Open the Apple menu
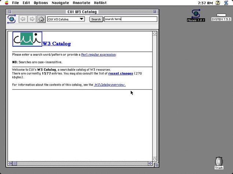 click(x=7, y=3)
